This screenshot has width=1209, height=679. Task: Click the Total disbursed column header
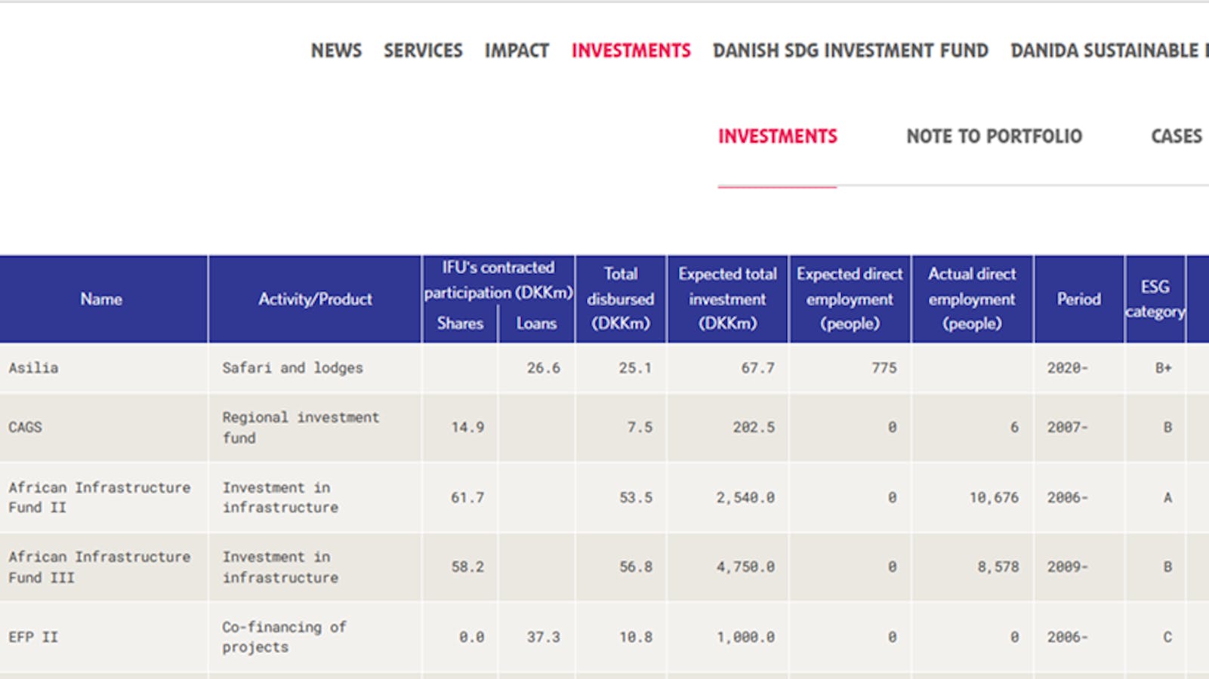point(621,300)
